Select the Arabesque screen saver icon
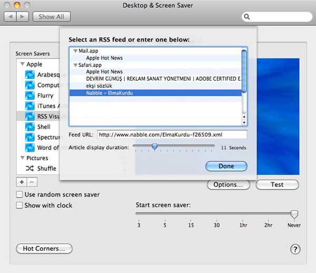The image size is (316, 273). 30,75
